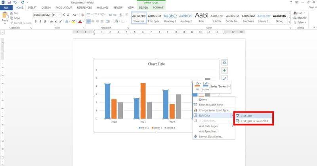This screenshot has width=317, height=166.
Task: Click the Chart Elements plus button
Action: [225, 70]
